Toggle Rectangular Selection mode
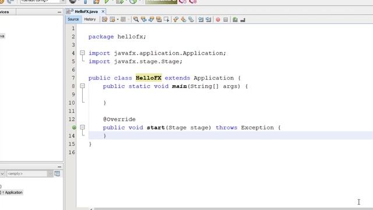 (166, 19)
